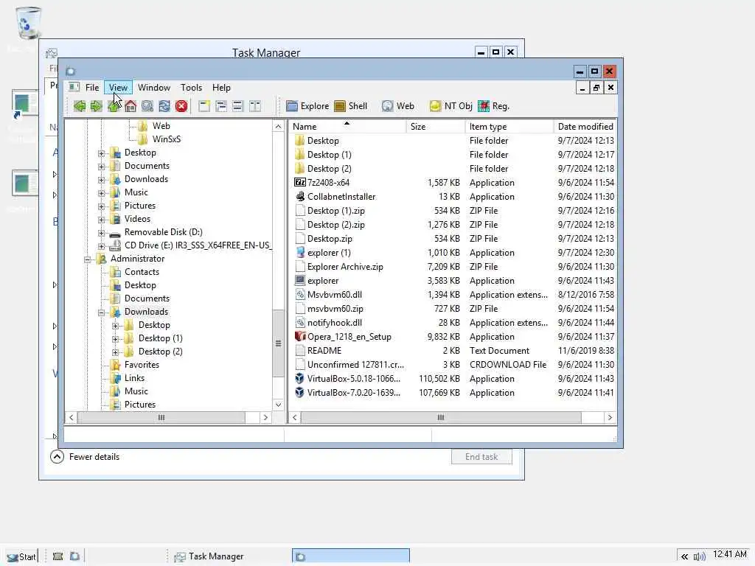Screen dimensions: 755x566
Task: Click the fourth view-mode icon, last in the group
Action: pos(254,106)
